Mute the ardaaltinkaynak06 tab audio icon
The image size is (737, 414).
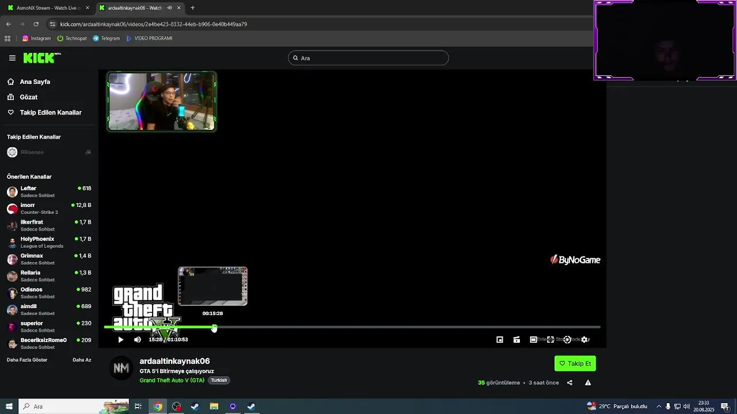point(169,8)
